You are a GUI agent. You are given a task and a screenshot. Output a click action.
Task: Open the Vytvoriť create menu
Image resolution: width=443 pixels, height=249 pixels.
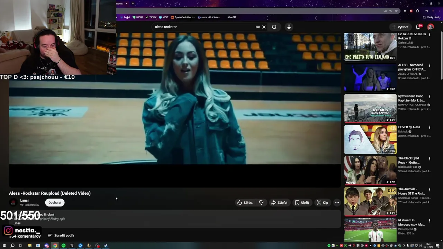[x=400, y=27]
